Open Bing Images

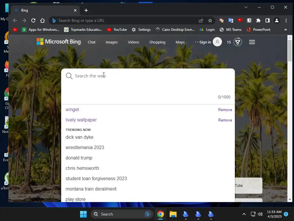coord(112,42)
